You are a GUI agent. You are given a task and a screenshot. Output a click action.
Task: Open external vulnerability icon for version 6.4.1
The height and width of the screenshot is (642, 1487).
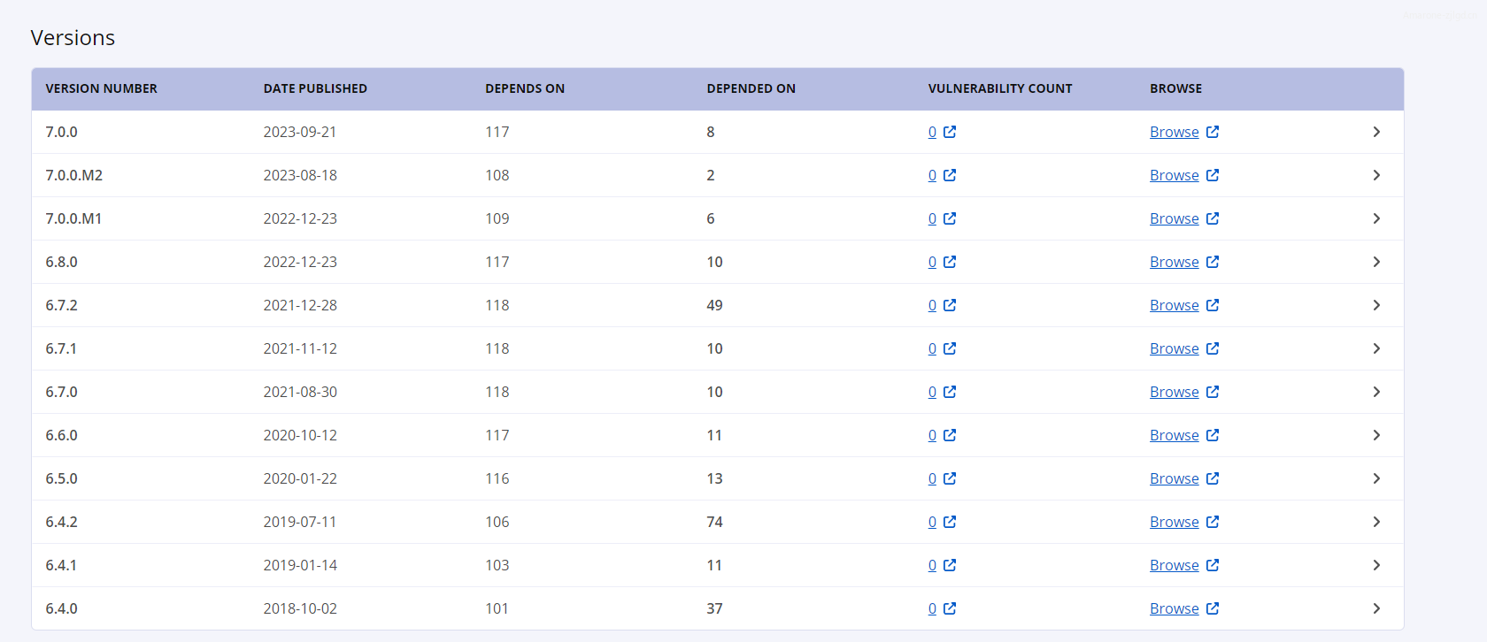click(x=950, y=565)
